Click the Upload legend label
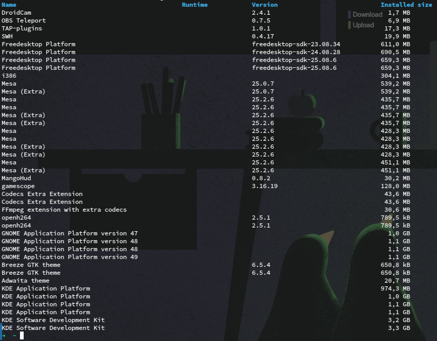Image resolution: width=437 pixels, height=341 pixels. coord(363,25)
